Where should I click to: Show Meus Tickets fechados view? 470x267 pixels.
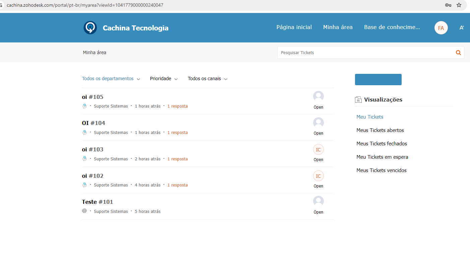[382, 144]
